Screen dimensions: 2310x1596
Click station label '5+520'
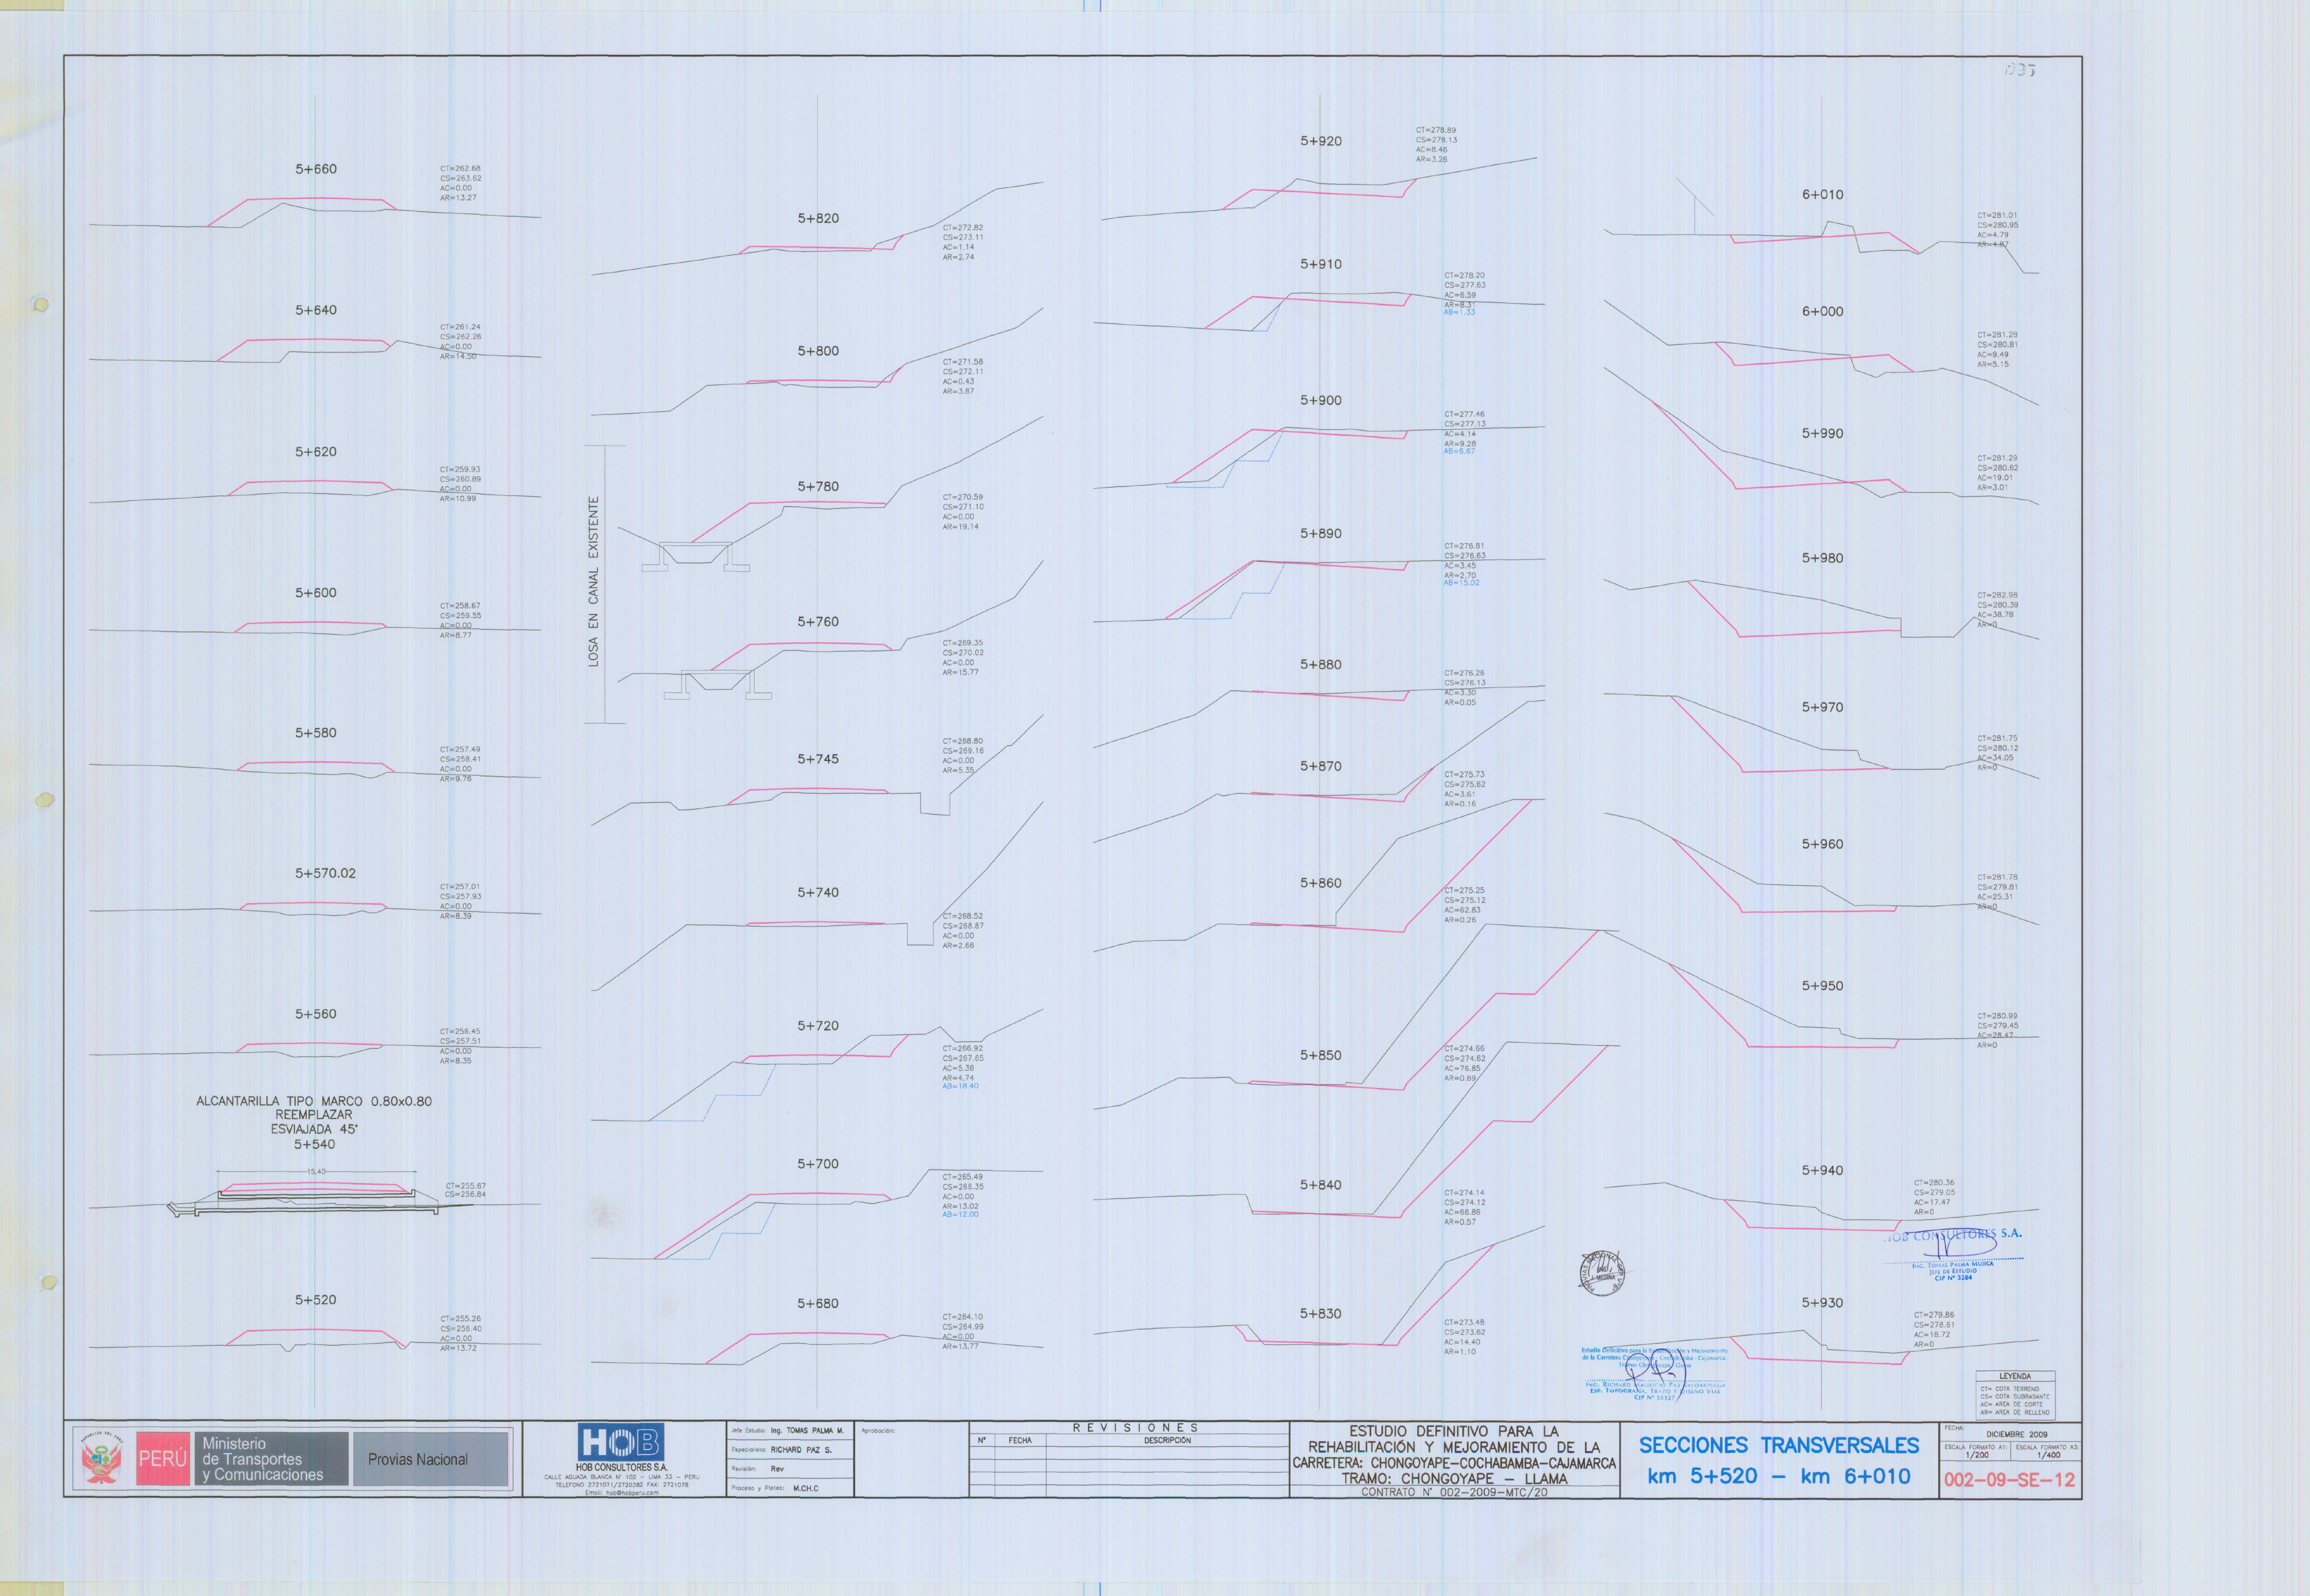click(x=316, y=1300)
